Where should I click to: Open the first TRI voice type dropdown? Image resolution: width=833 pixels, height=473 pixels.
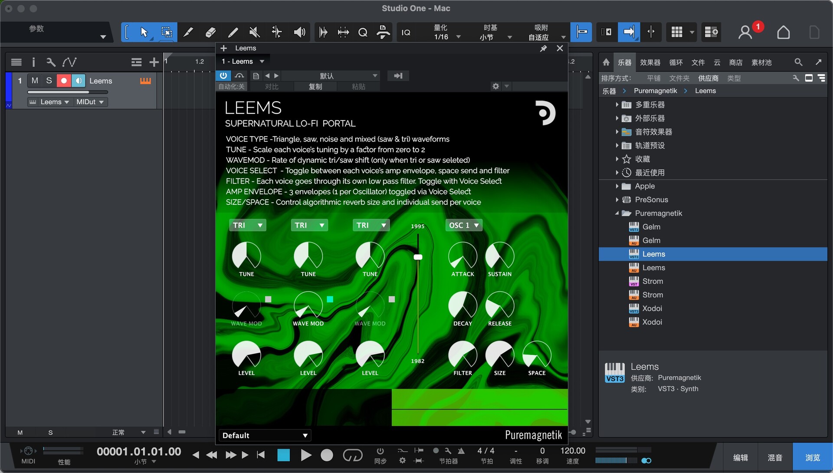pyautogui.click(x=248, y=225)
